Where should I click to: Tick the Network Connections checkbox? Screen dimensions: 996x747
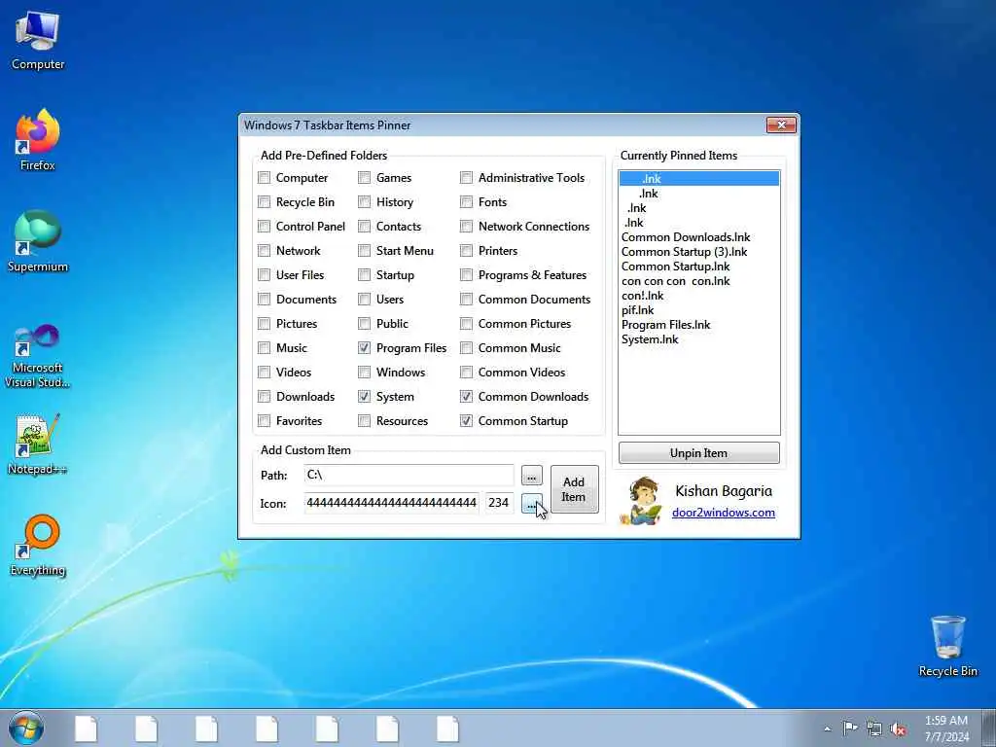click(x=466, y=226)
